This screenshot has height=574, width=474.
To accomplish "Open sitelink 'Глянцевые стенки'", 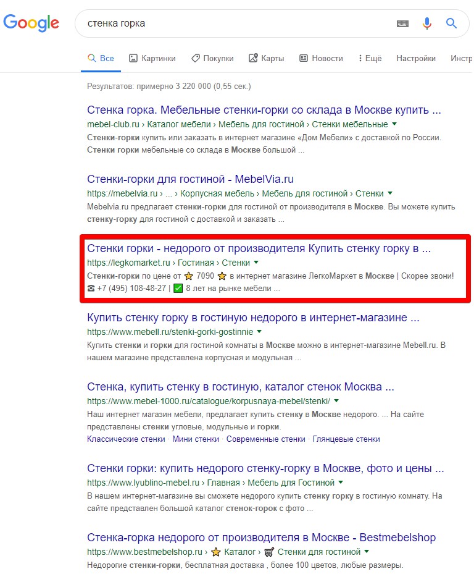I will point(346,439).
